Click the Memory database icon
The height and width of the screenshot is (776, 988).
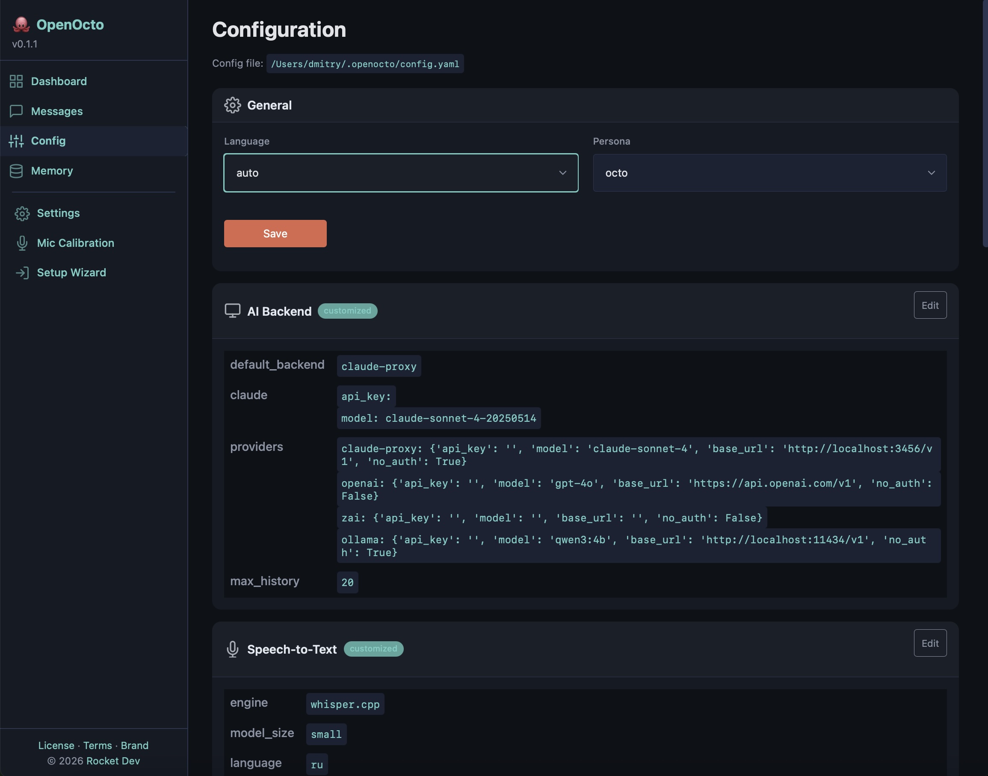point(16,171)
